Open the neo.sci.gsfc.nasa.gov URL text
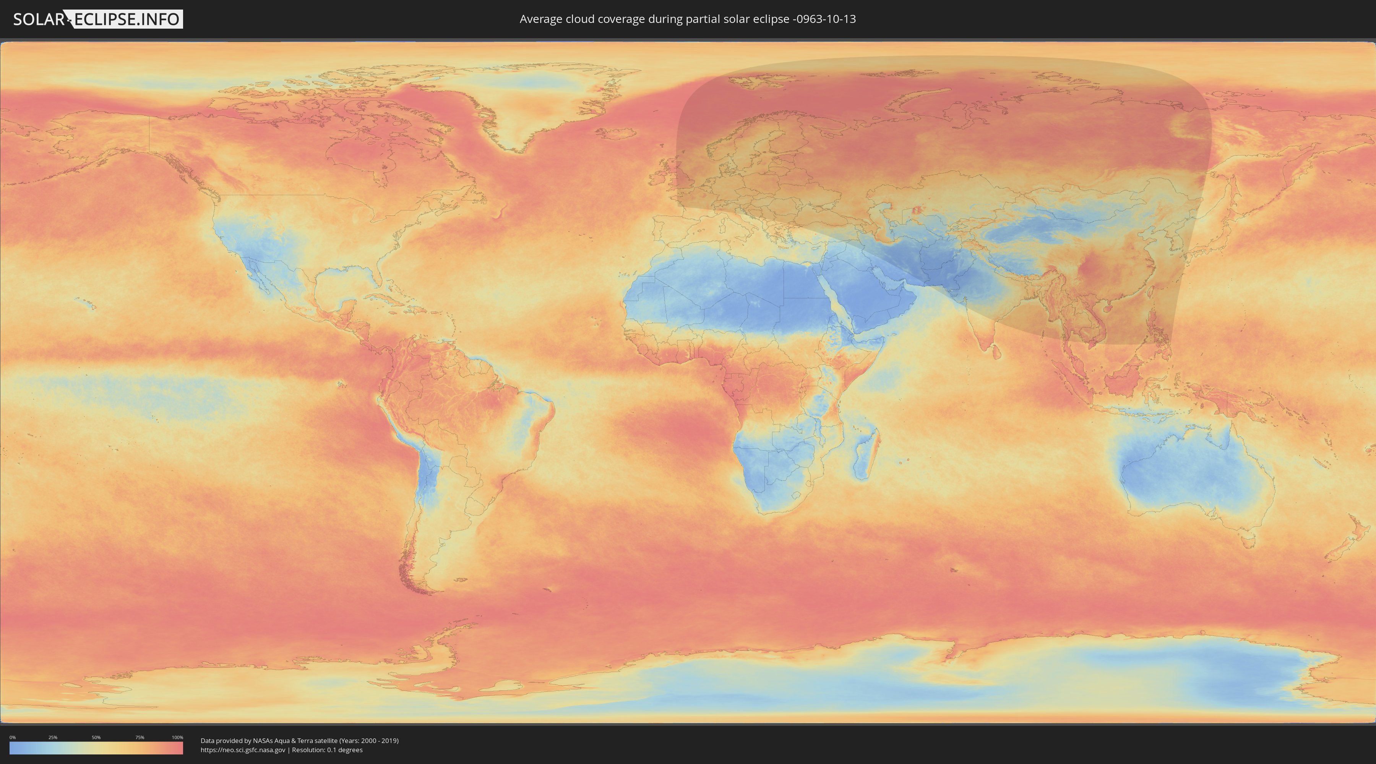Viewport: 1376px width, 764px height. (242, 750)
